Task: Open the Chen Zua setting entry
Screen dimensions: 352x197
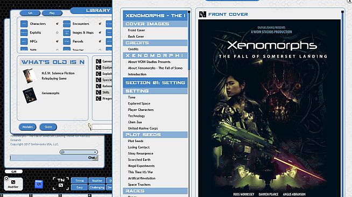Action: tap(135, 122)
